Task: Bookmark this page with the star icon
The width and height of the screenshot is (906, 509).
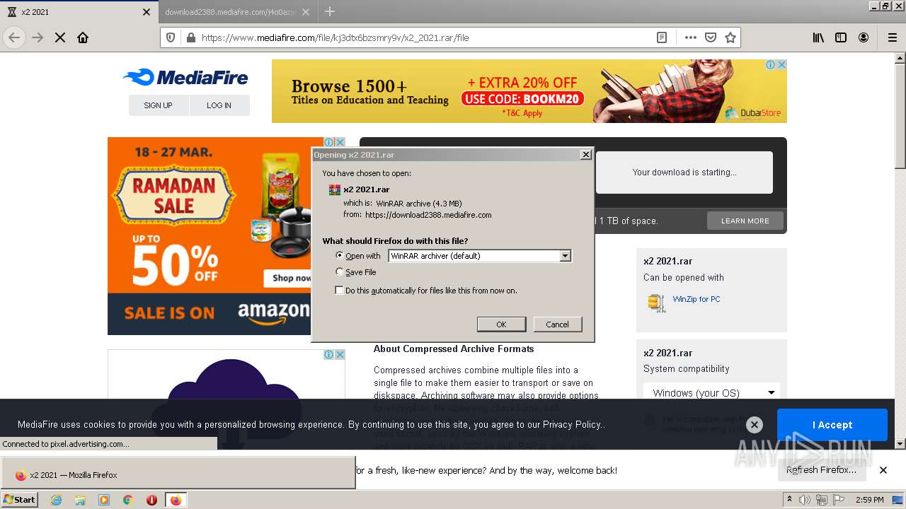Action: point(730,37)
